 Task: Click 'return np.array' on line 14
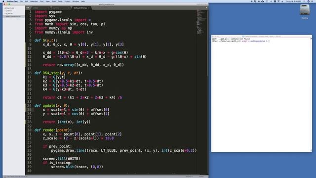click(x=83, y=65)
